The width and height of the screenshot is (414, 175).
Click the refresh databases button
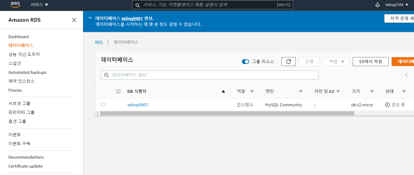[x=289, y=62]
